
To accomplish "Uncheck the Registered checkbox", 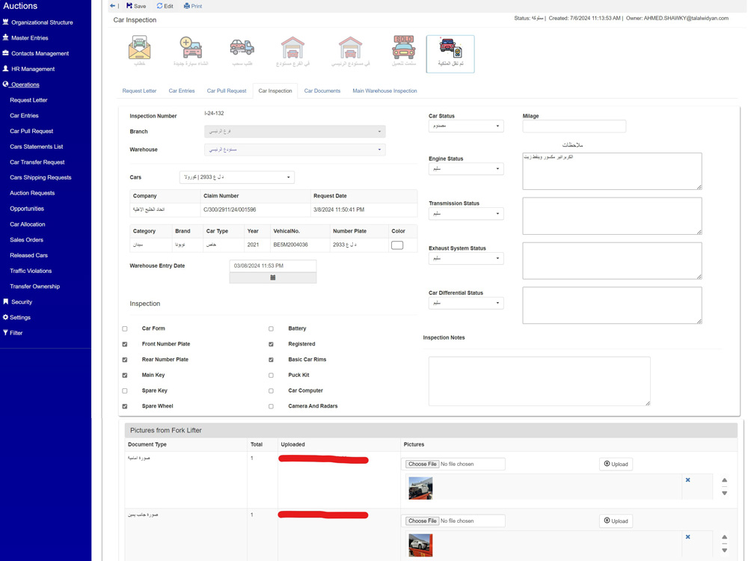I will pyautogui.click(x=271, y=344).
